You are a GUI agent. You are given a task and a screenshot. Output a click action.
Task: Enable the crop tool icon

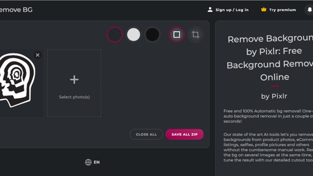(195, 34)
